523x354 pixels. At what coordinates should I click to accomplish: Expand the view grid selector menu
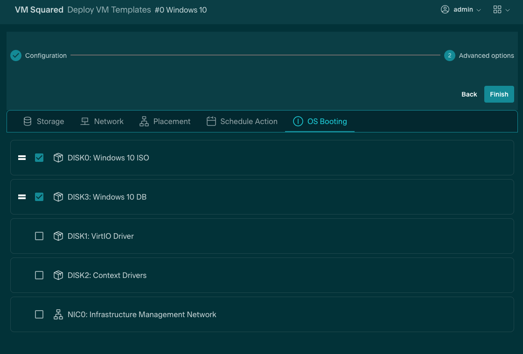click(x=501, y=10)
